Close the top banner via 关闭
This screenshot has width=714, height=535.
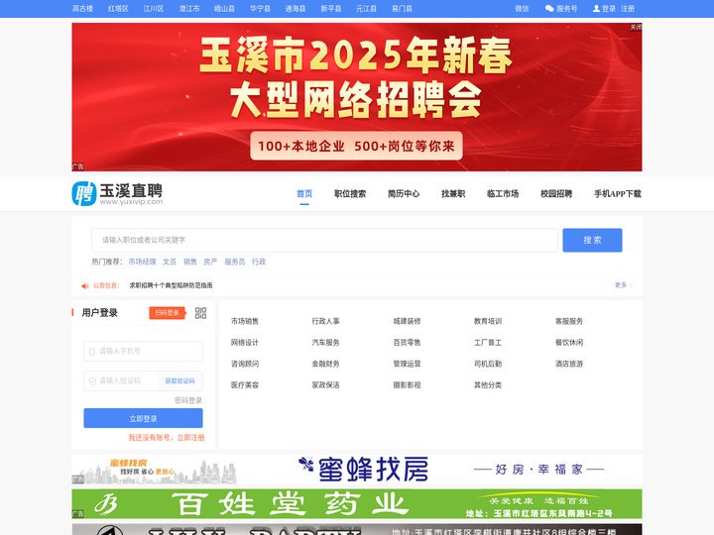point(636,28)
